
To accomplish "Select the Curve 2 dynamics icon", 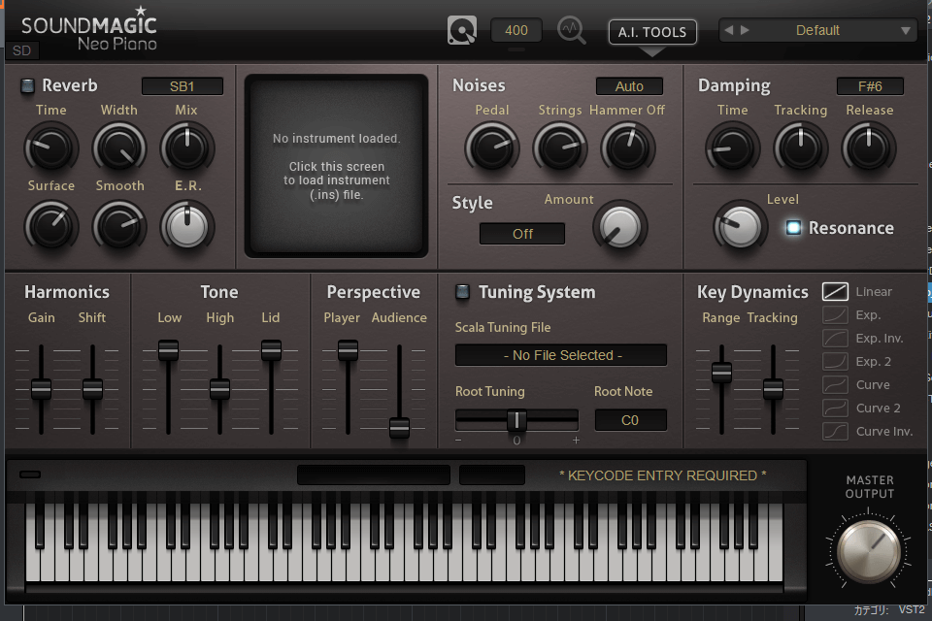I will click(x=835, y=409).
